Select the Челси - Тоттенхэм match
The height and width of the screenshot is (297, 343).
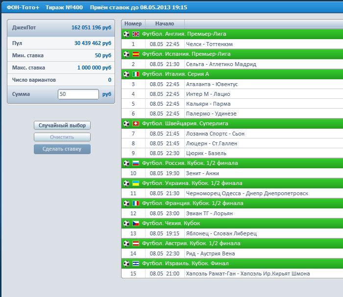232,44
